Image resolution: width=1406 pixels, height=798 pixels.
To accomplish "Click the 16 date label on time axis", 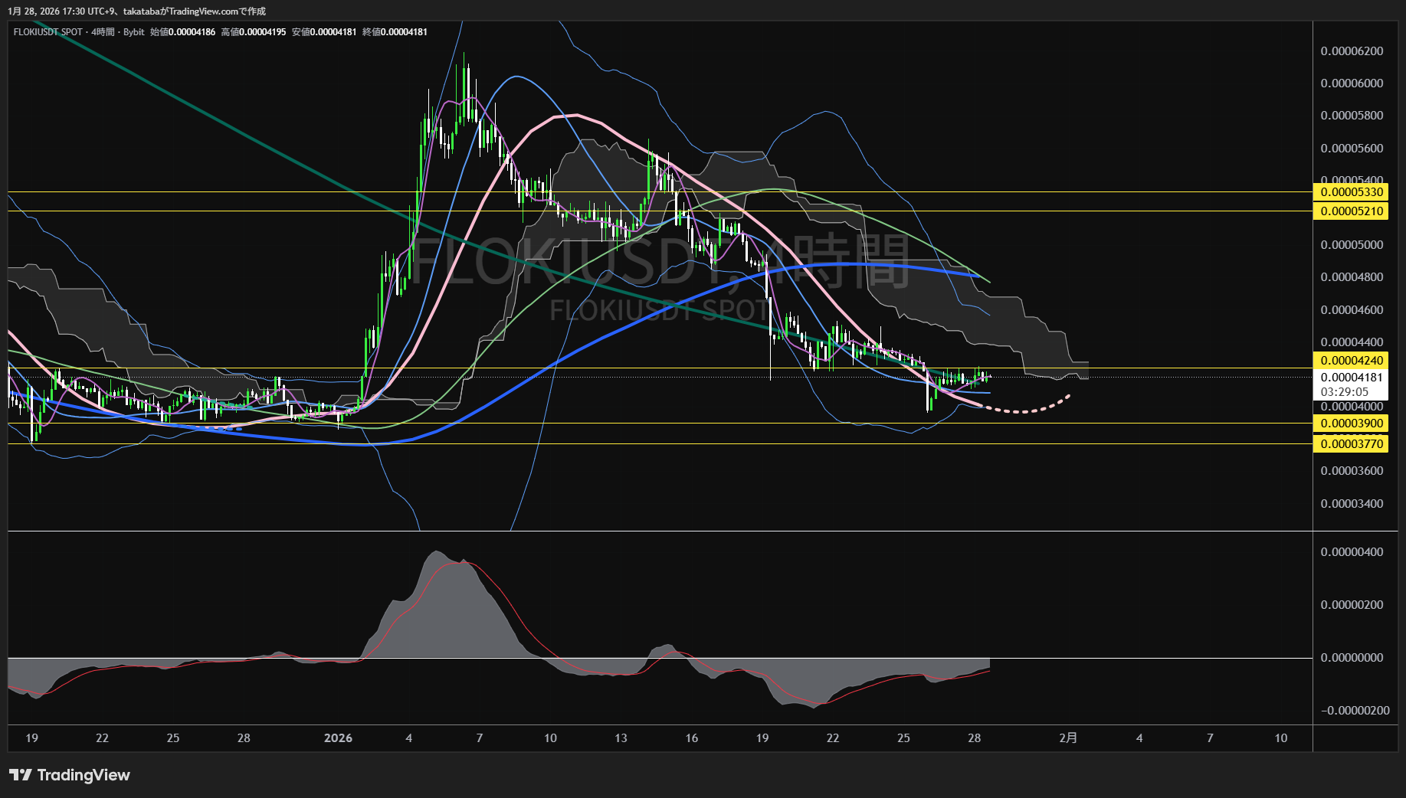I will click(x=691, y=738).
